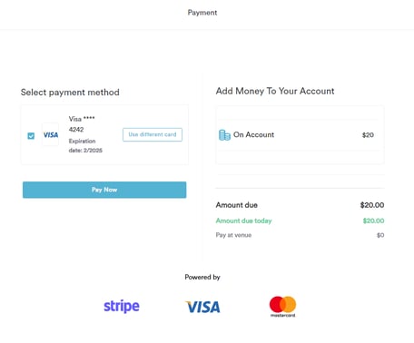Viewport: 414px width, 343px height.
Task: Click the green $20.00 due today value
Action: [x=373, y=220]
